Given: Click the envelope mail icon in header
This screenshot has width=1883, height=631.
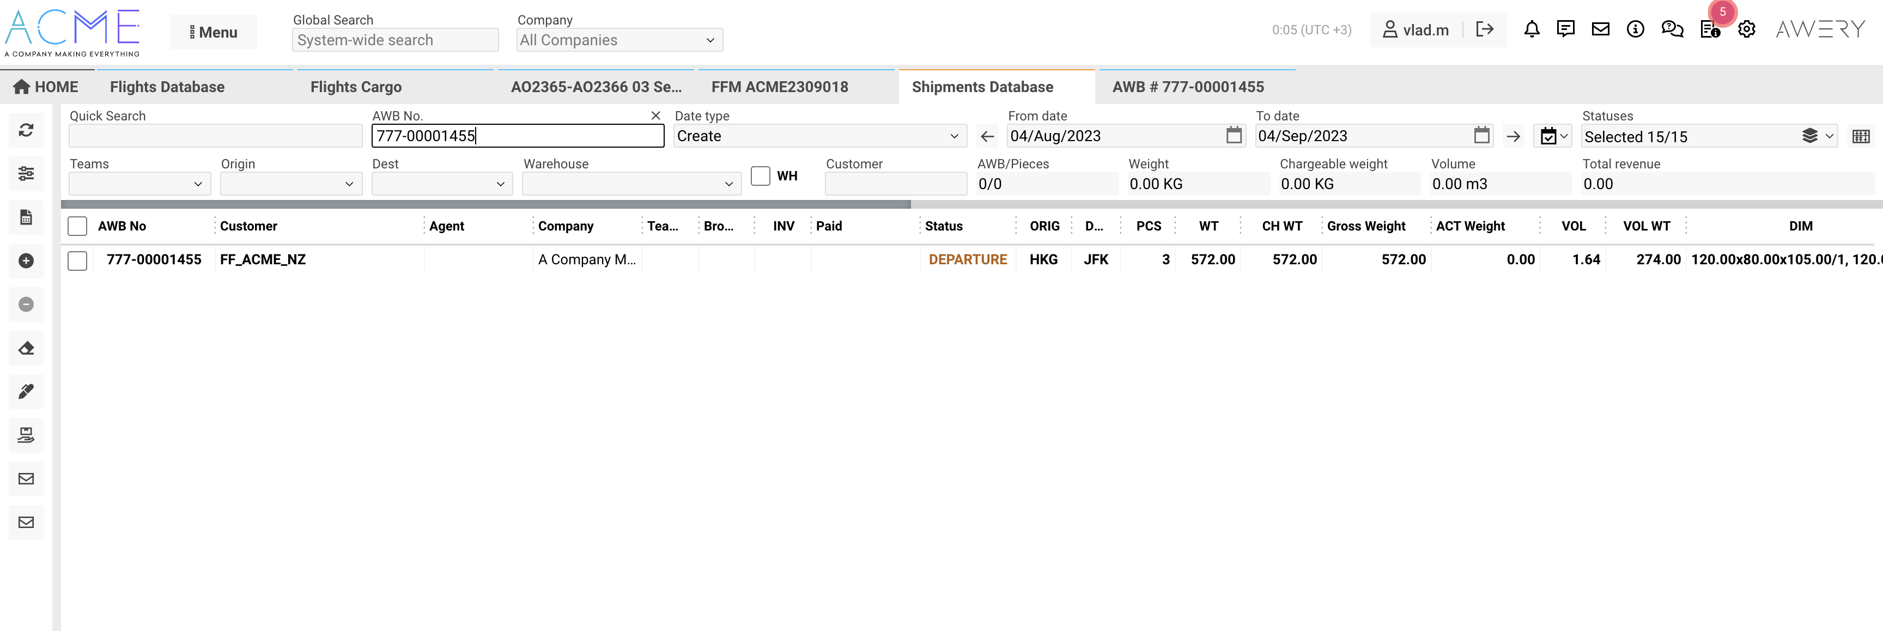Looking at the screenshot, I should 1601,29.
